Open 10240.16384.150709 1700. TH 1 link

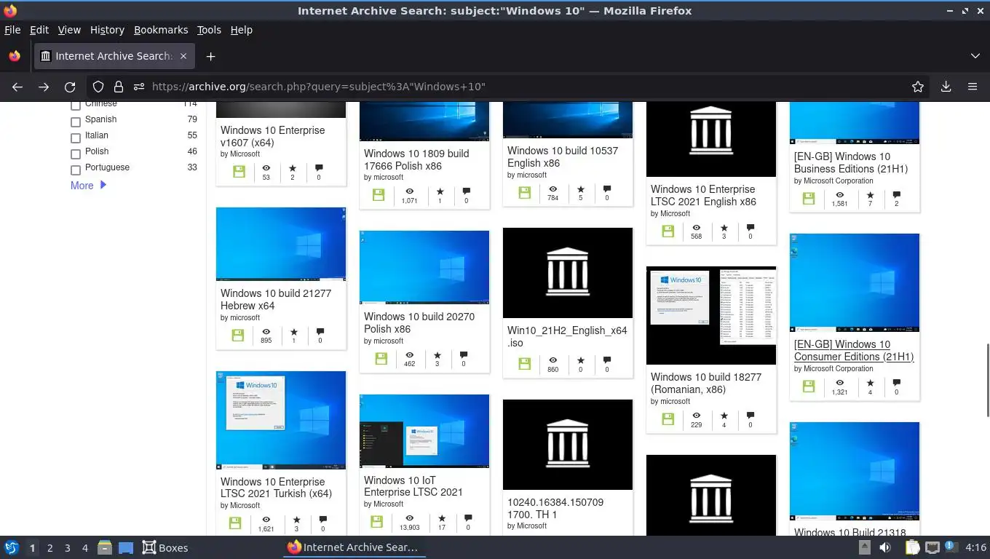(x=555, y=508)
